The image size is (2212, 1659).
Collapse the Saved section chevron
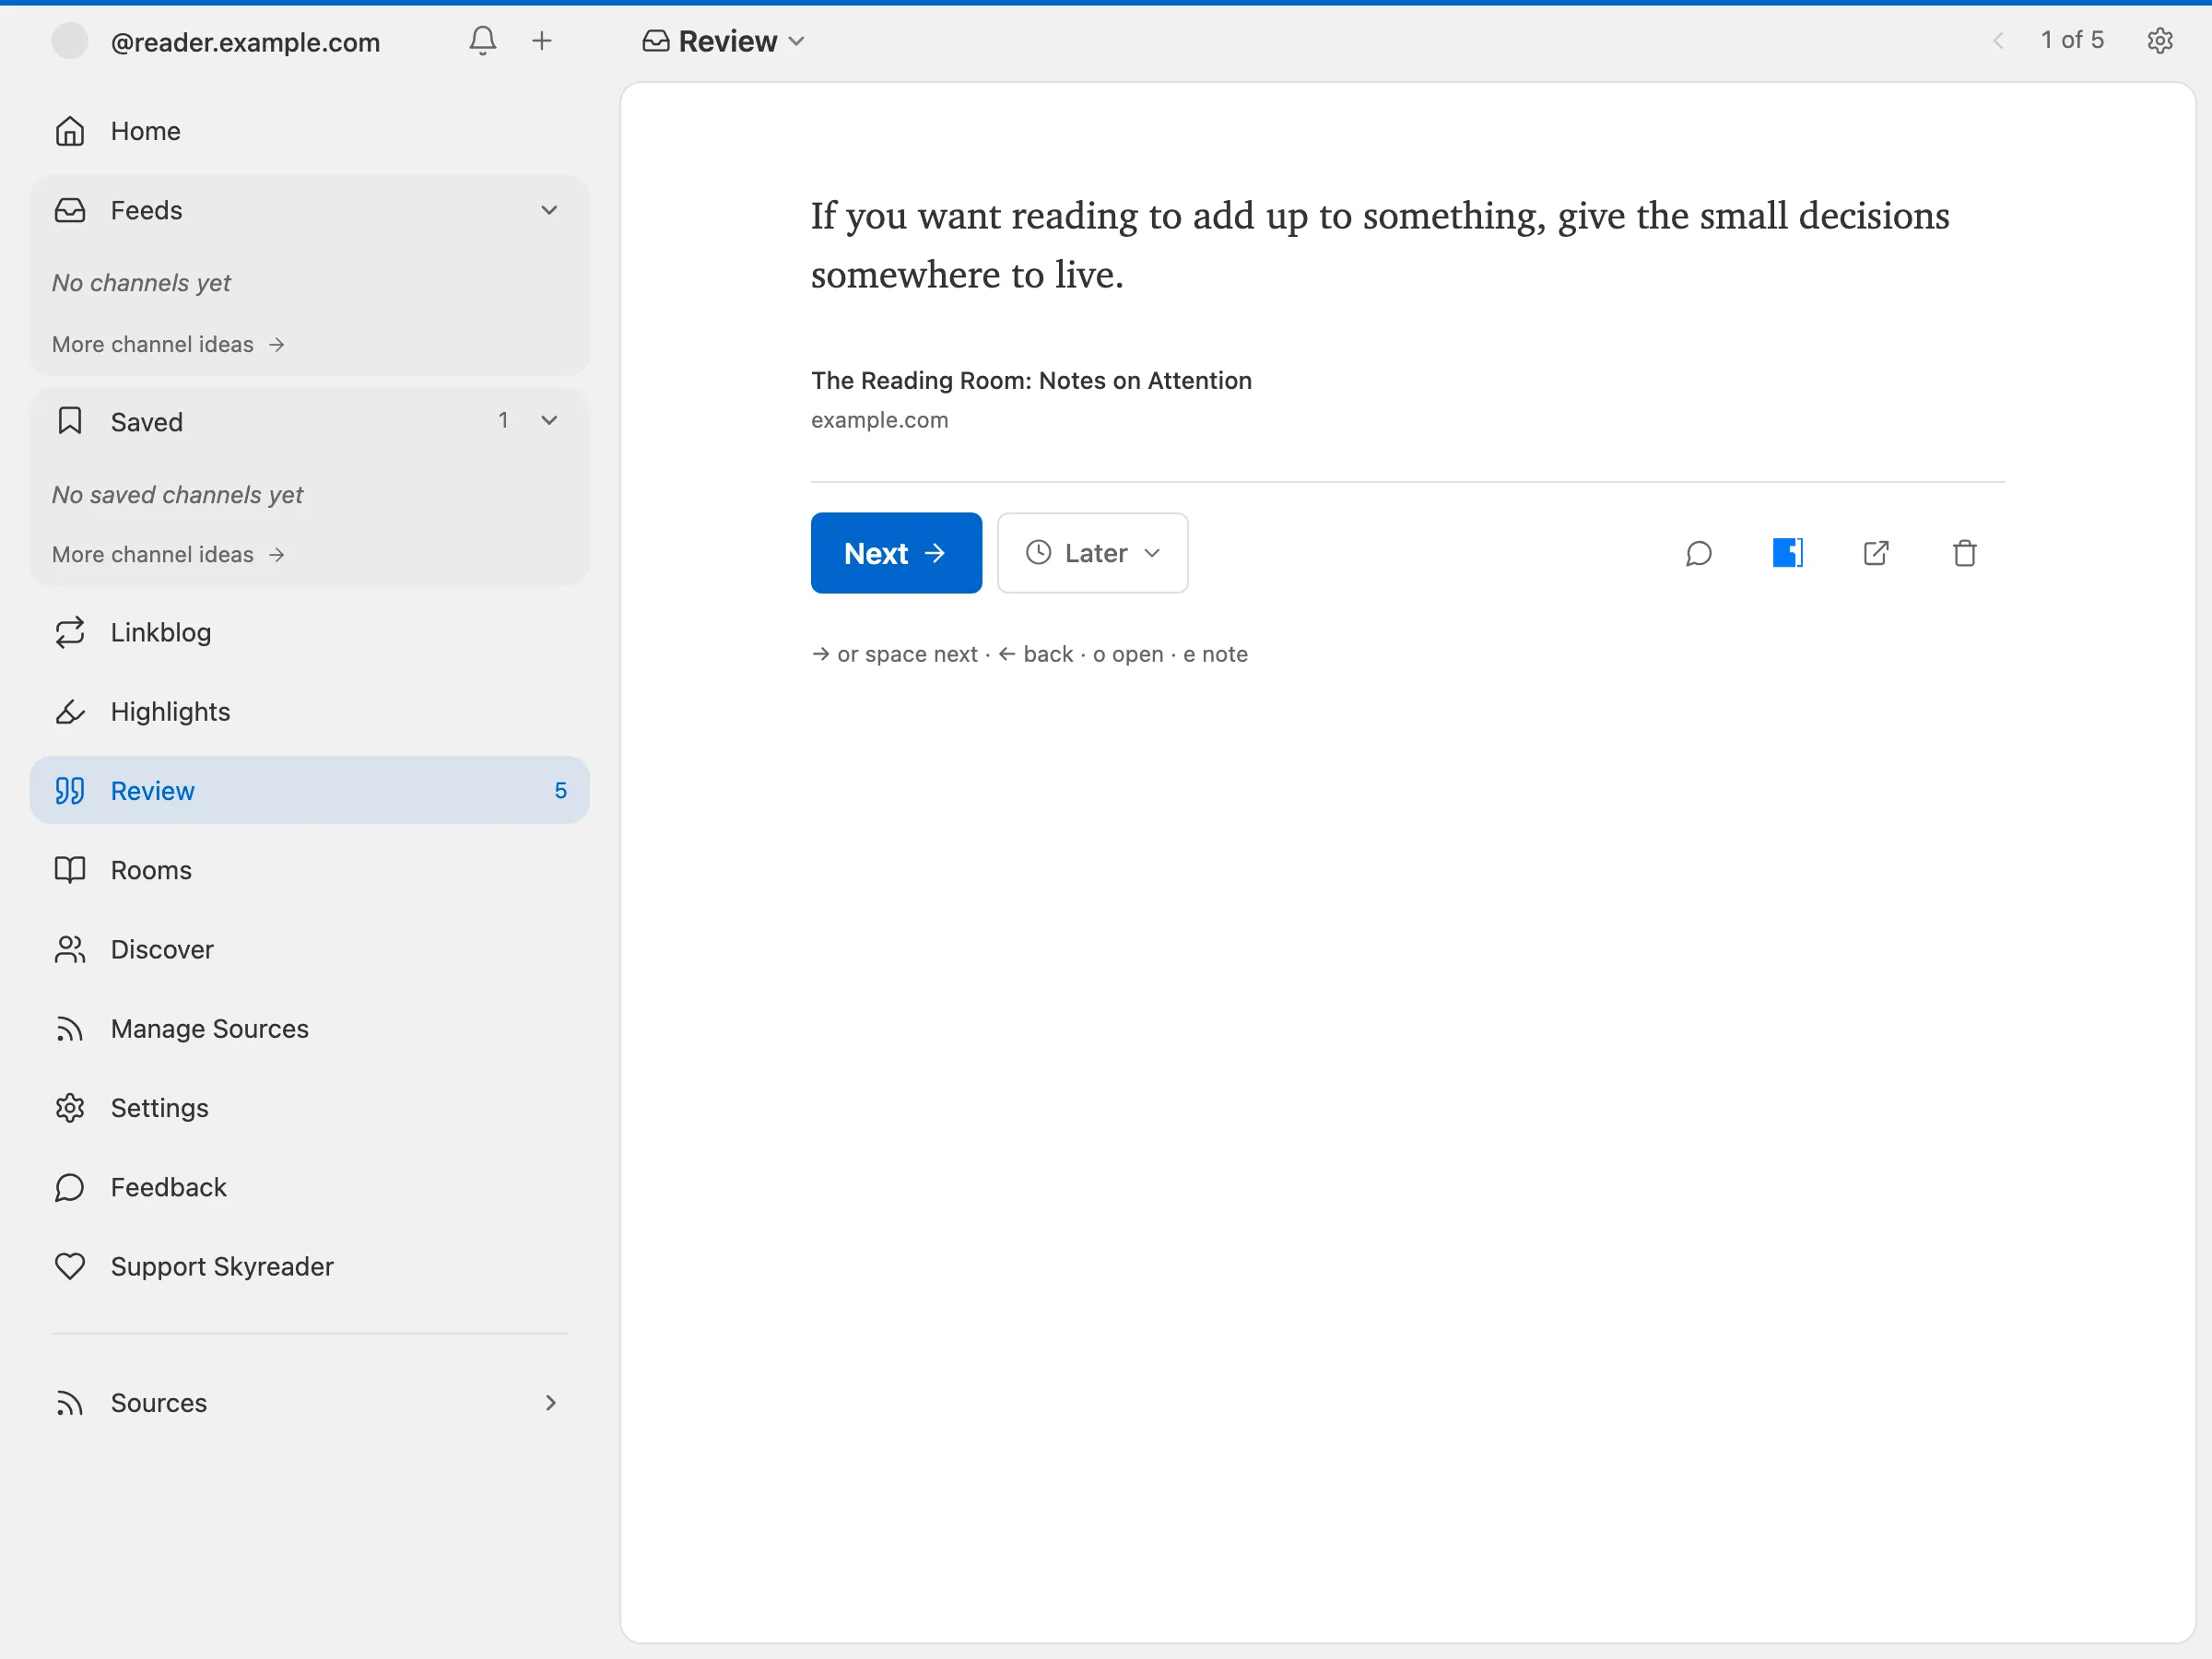pos(549,420)
